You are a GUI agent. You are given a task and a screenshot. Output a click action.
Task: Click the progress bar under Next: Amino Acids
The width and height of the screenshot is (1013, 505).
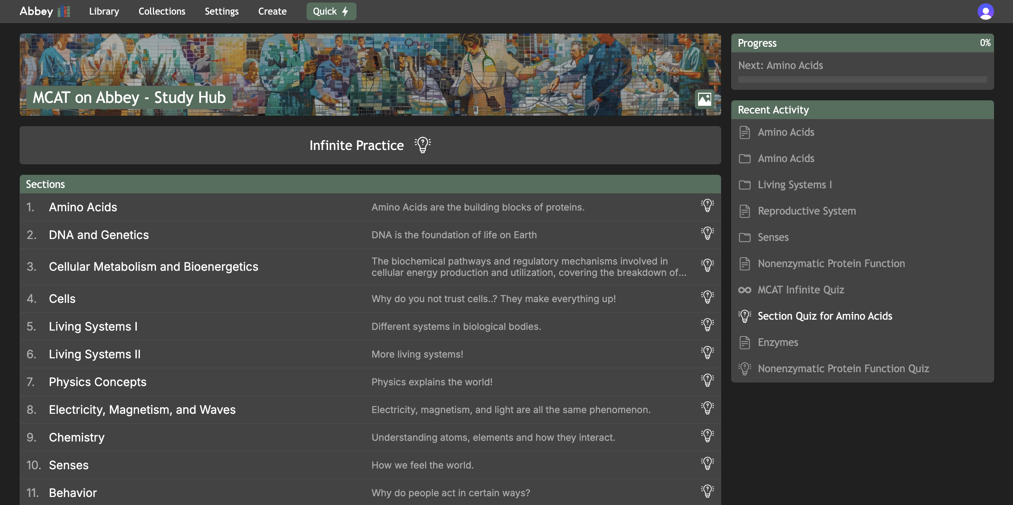pyautogui.click(x=862, y=80)
